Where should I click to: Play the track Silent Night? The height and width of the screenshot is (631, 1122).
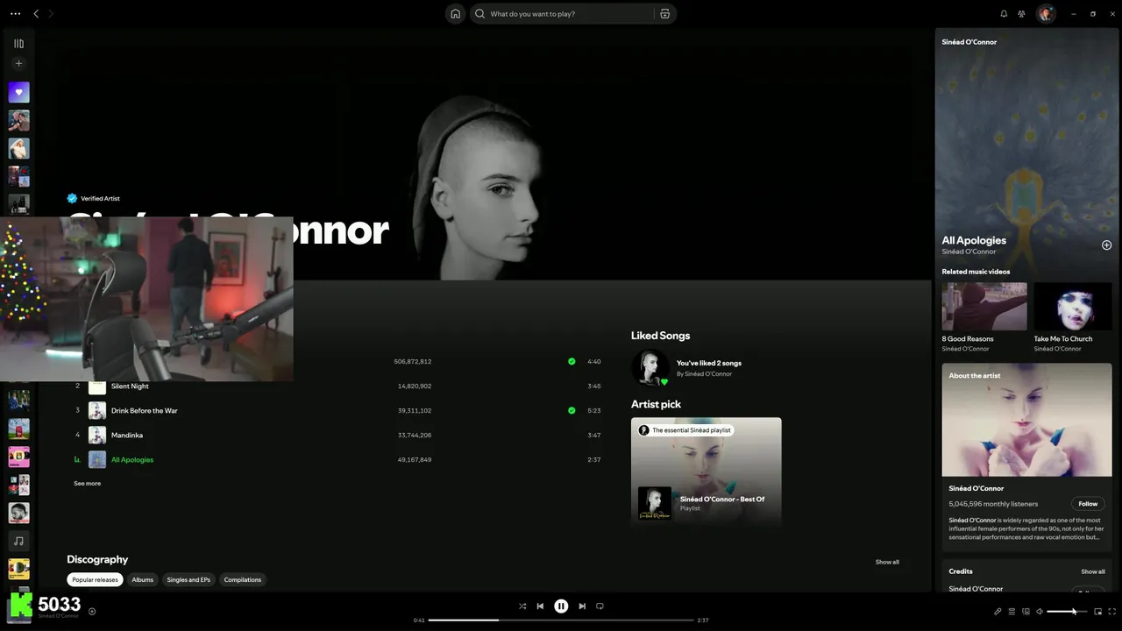(x=130, y=386)
